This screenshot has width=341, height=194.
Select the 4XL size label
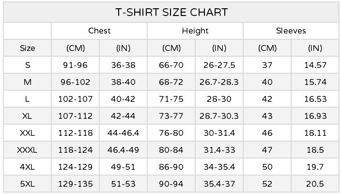[28, 167]
